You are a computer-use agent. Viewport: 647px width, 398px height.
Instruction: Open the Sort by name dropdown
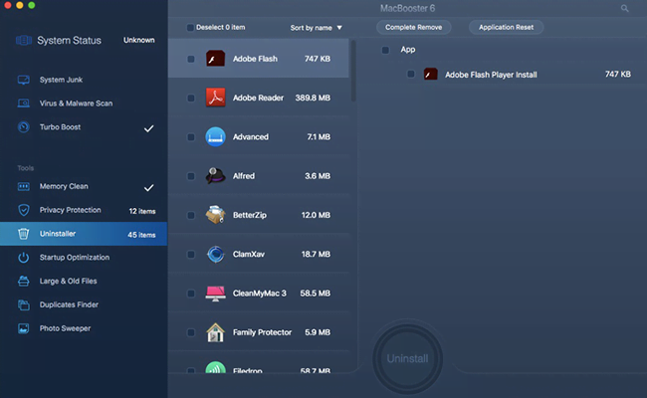click(x=317, y=28)
